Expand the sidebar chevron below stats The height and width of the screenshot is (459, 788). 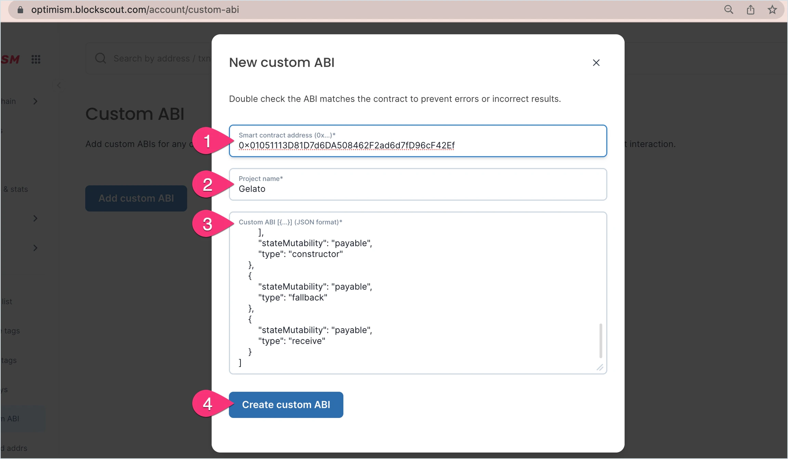tap(35, 218)
